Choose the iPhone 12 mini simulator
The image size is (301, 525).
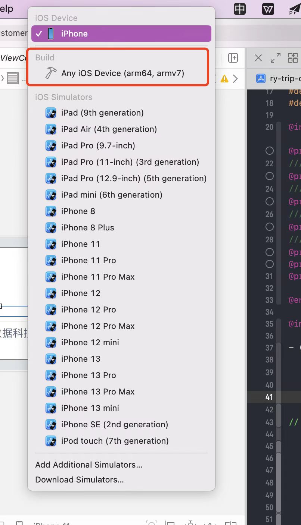coord(121,342)
